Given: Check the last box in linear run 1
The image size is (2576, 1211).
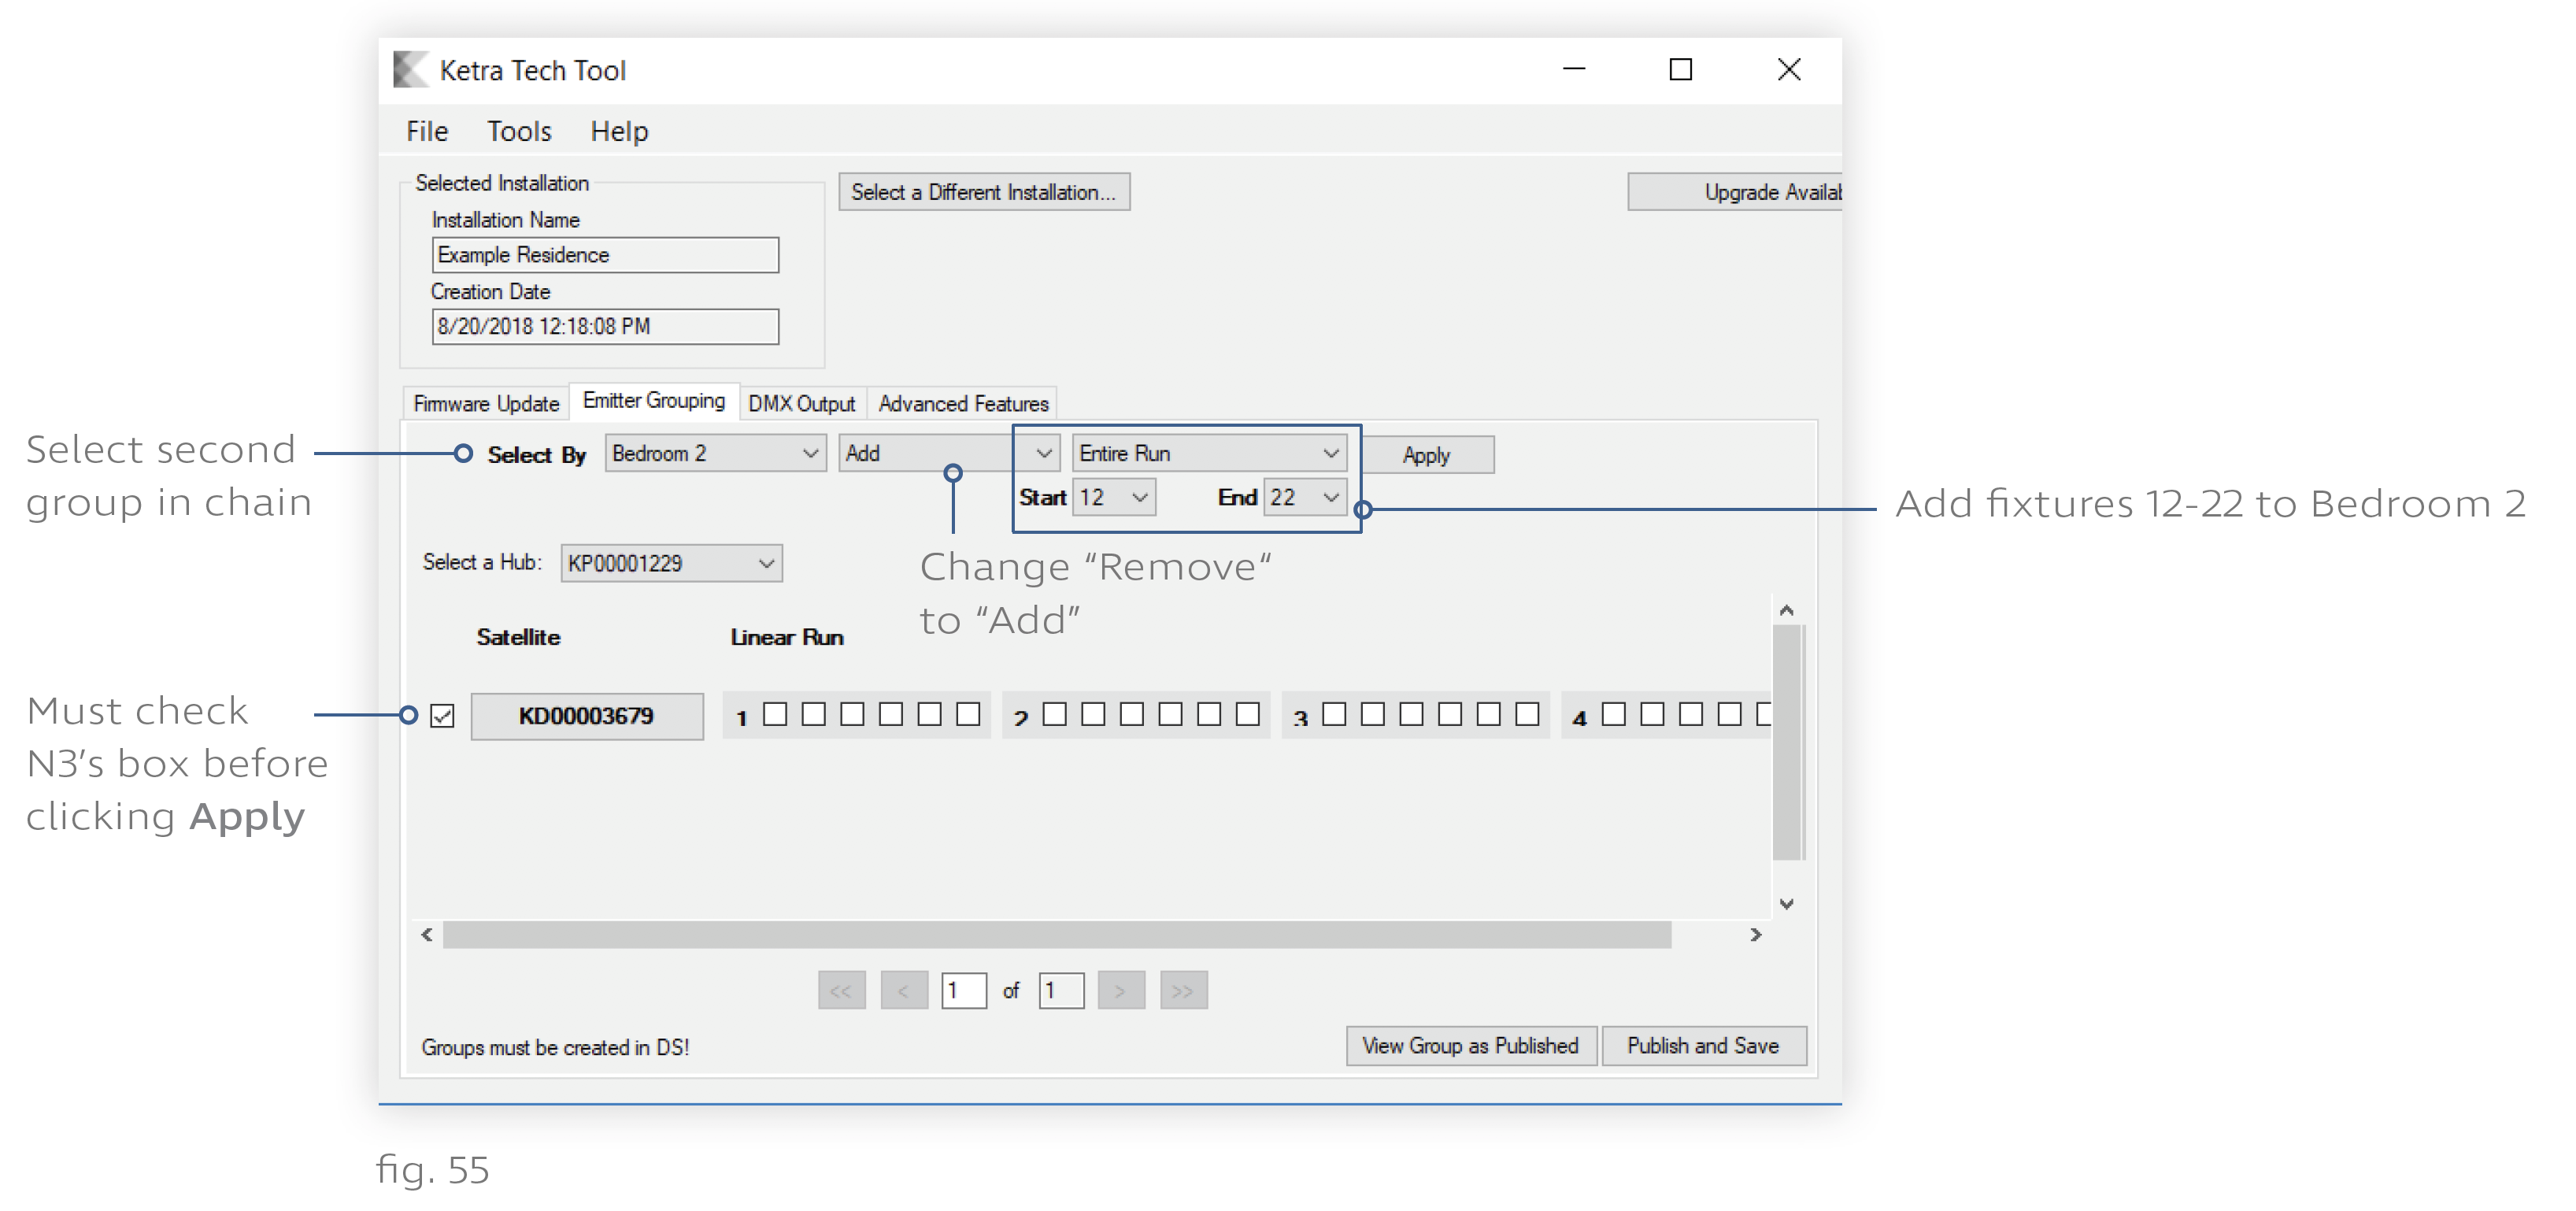Looking at the screenshot, I should (x=967, y=714).
